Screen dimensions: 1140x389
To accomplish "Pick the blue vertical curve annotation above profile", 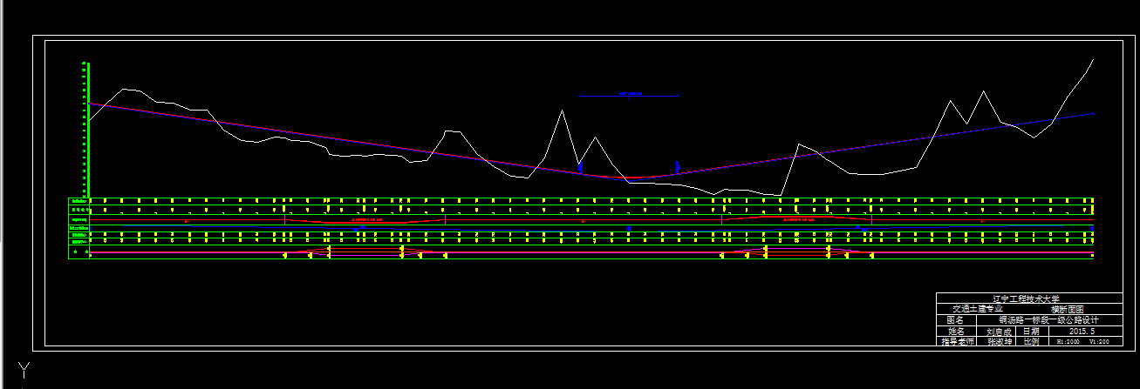I will click(630, 95).
